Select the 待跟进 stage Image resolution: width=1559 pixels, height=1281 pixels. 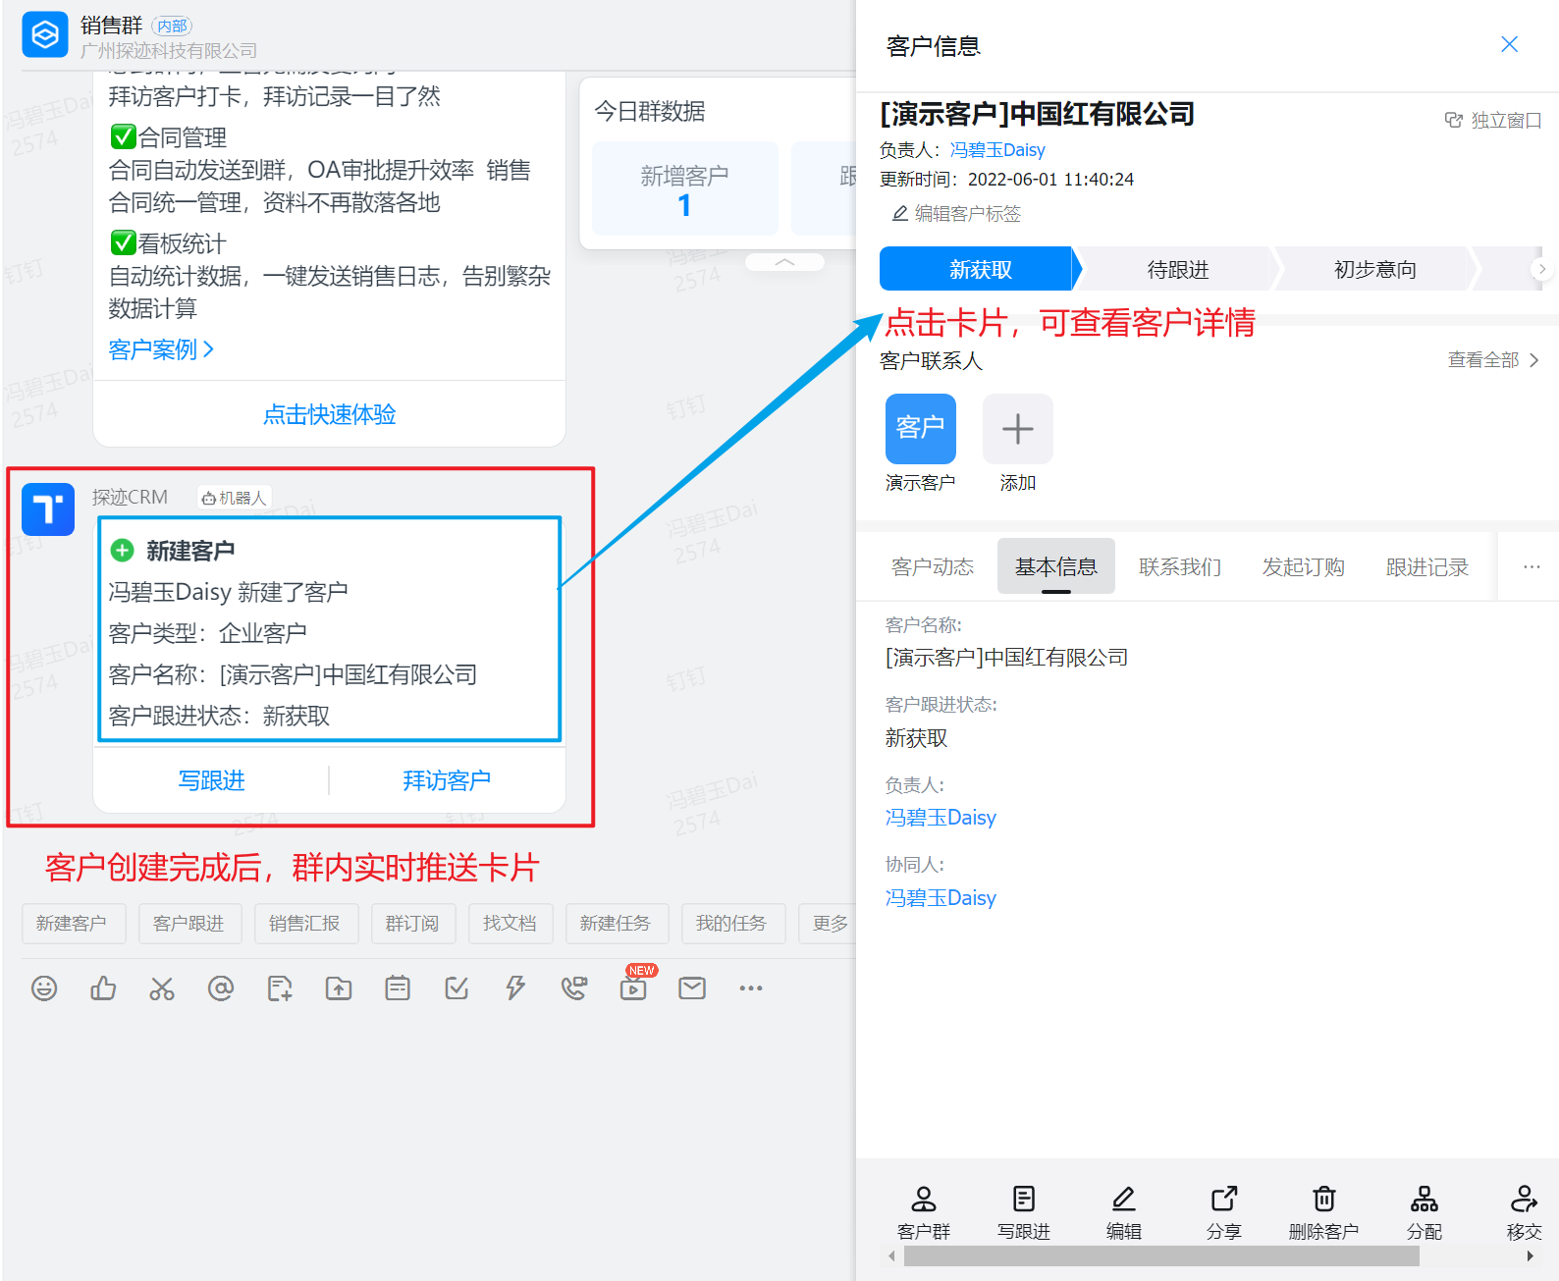(1178, 269)
